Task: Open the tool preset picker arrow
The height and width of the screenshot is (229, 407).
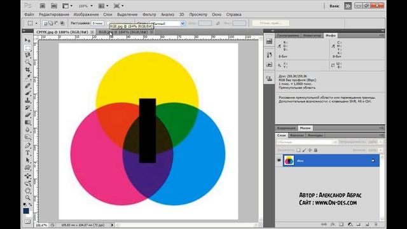Action: tap(36, 24)
